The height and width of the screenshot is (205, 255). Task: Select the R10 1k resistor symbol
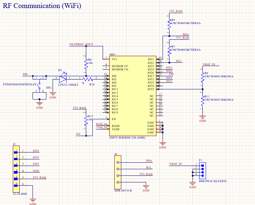point(88,79)
